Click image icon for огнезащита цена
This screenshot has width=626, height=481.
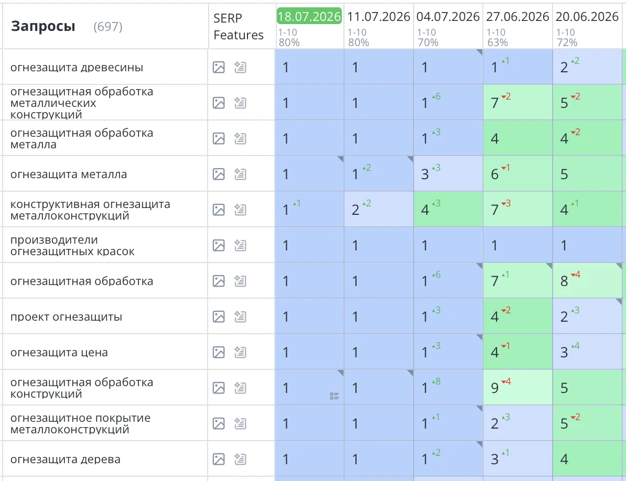(x=219, y=352)
